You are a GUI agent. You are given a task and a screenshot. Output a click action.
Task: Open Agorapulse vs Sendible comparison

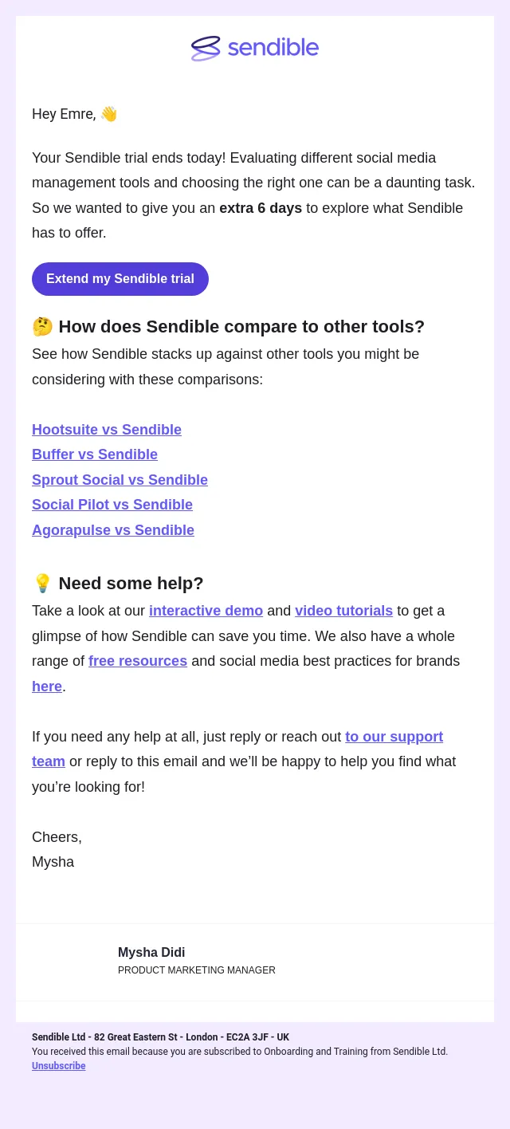(113, 530)
